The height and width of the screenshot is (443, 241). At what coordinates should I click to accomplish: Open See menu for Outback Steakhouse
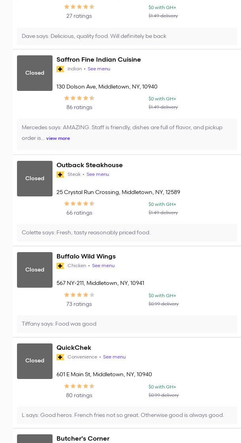[x=98, y=174]
